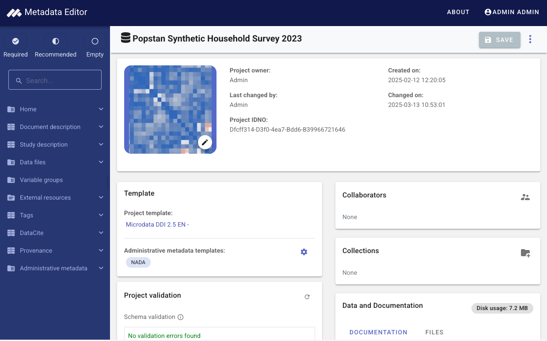Edit the project thumbnail with the pencil icon
547x341 pixels.
coord(205,142)
